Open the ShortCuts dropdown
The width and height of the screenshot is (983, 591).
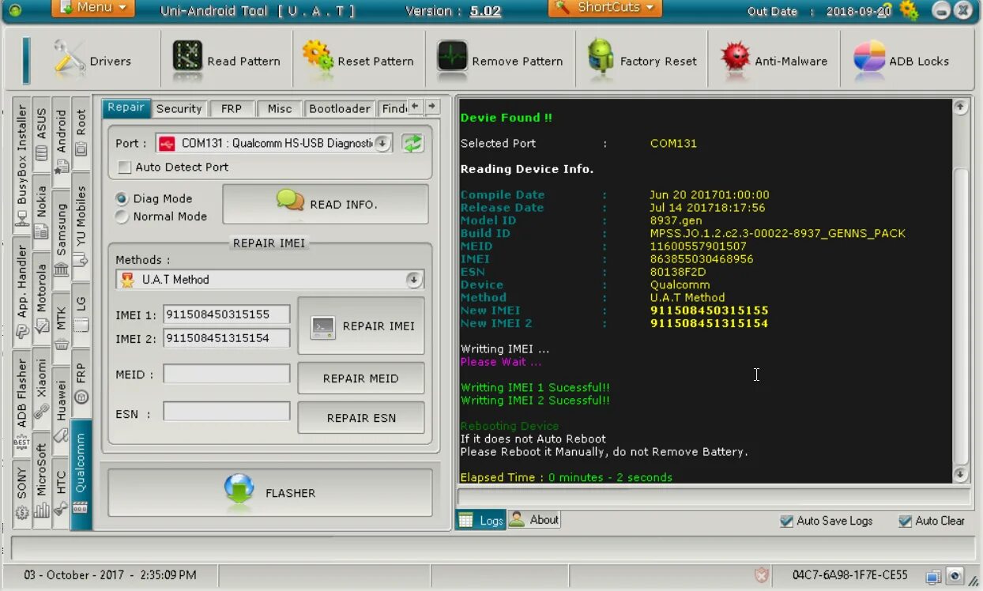[x=604, y=8]
